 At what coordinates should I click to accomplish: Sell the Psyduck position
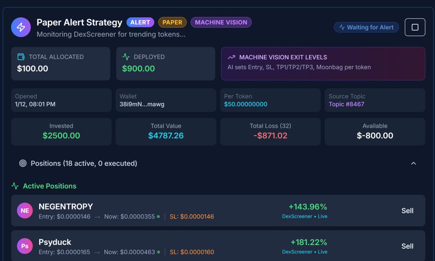click(407, 246)
